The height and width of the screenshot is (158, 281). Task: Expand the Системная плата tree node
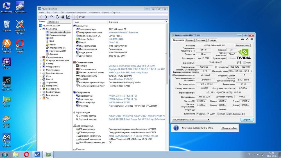click(x=41, y=57)
